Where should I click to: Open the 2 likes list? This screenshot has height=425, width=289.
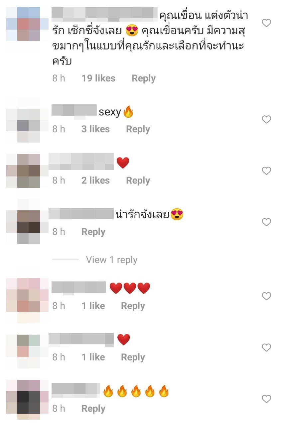pos(95,180)
